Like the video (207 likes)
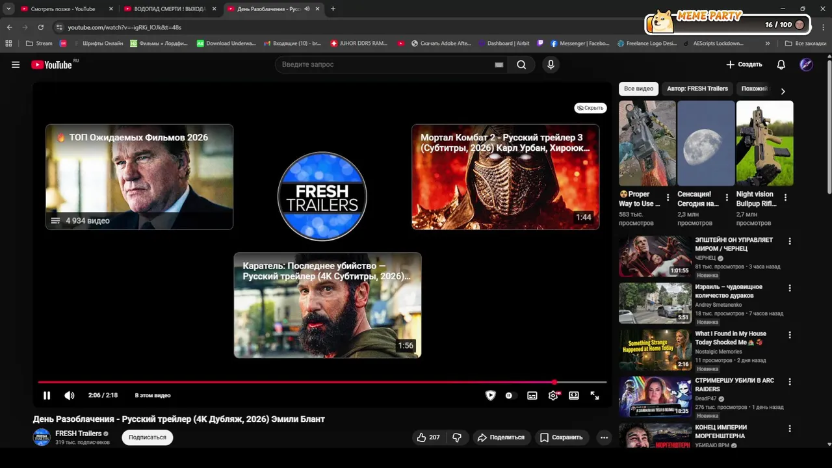832x468 pixels. pyautogui.click(x=428, y=437)
